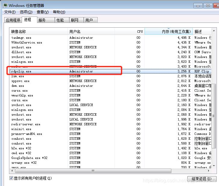
Task: Click the 4,496 K memory value
Action: coord(184,38)
